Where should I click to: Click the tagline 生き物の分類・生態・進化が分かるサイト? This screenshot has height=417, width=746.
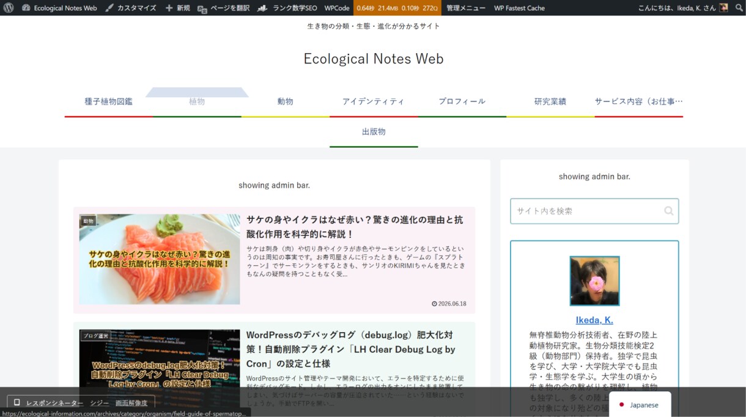pyautogui.click(x=374, y=26)
